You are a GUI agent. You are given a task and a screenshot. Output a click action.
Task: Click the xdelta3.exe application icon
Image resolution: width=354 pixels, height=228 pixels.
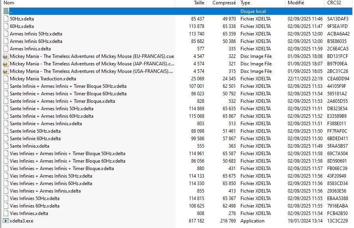(x=6, y=221)
